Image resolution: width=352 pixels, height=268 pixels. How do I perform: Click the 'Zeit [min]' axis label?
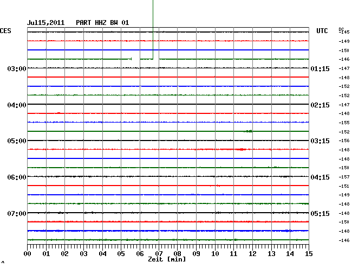point(167,260)
